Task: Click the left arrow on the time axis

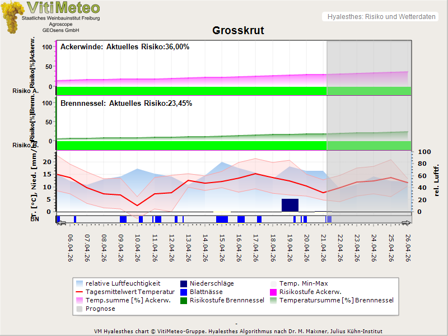Action: [x=60, y=223]
